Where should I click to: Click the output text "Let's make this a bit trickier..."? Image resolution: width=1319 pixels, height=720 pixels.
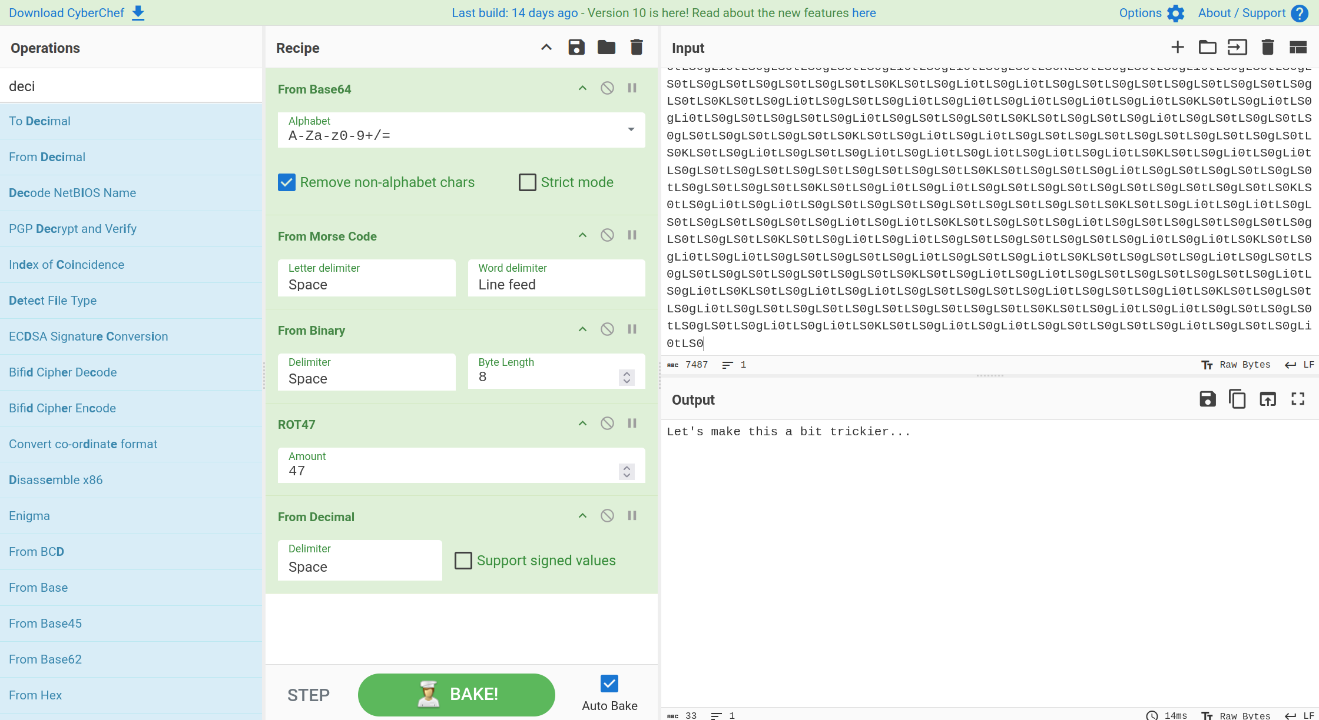coord(788,432)
